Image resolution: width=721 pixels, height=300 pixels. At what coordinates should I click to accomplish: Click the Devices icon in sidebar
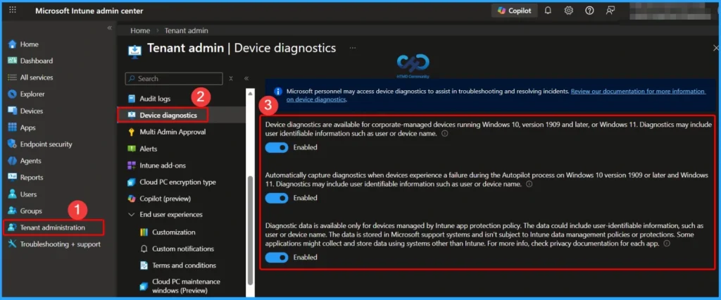click(x=13, y=111)
